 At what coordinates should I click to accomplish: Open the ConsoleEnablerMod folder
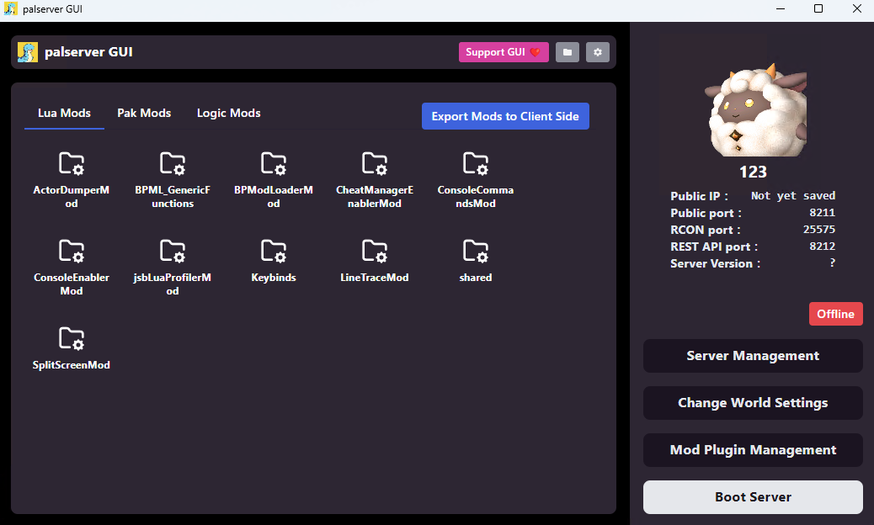(x=72, y=251)
